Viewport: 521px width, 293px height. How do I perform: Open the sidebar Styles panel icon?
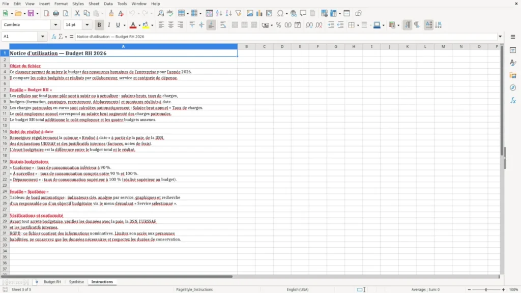pyautogui.click(x=513, y=63)
